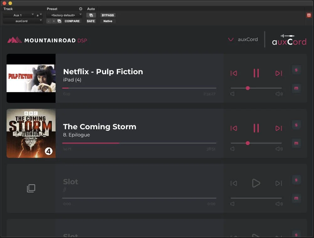
Task: Click low volume speaker icon in first empty Slot
Action: tap(232, 204)
